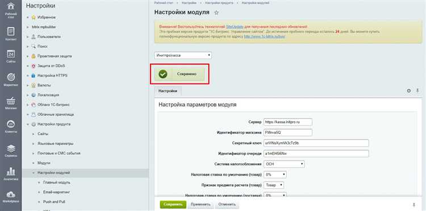Go to Настройки продукта breadcrumb
Screen dimensions: 426x211
pos(219,3)
